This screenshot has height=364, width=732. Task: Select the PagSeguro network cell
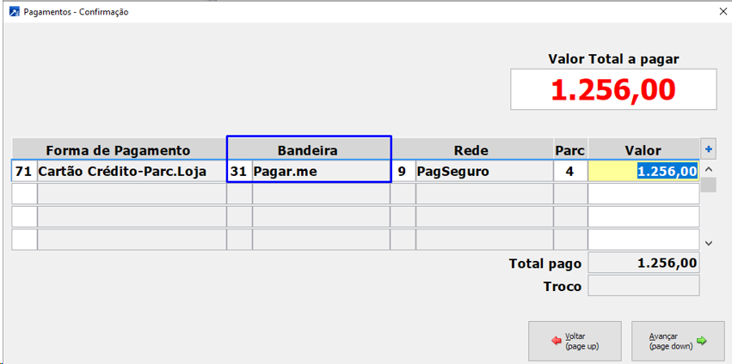coord(483,171)
